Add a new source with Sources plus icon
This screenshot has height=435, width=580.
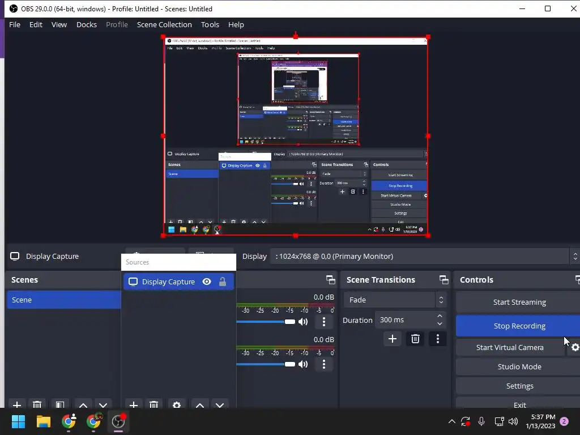point(134,405)
